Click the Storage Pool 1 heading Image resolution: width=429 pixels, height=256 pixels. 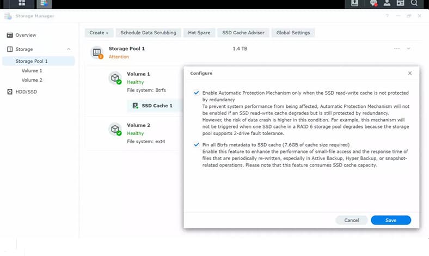(127, 48)
